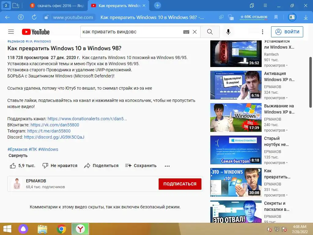Open the Action Center flag icon
Image resolution: width=313 pixels, height=235 pixels.
(284, 229)
